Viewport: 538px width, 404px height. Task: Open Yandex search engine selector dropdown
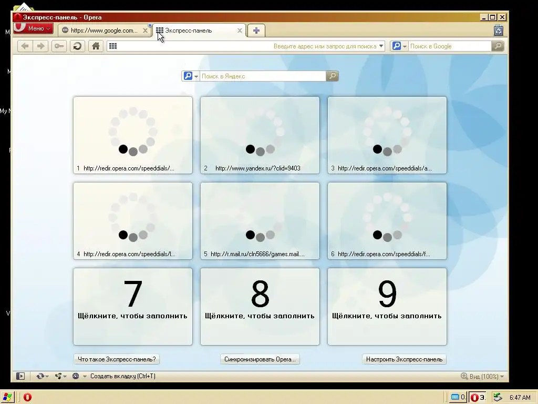[191, 76]
